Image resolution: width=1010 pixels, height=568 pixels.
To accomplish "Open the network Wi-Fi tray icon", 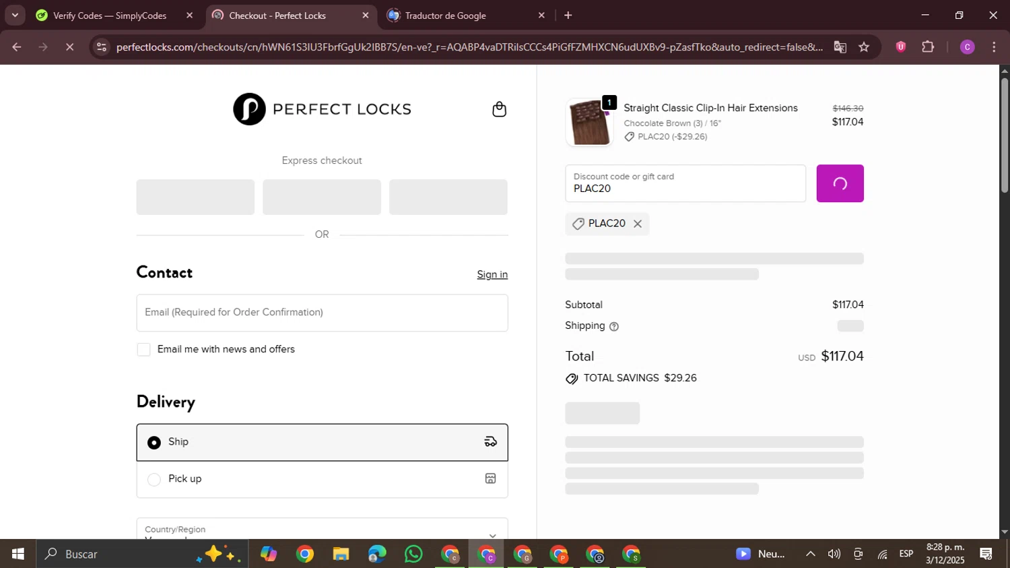I will (x=882, y=554).
